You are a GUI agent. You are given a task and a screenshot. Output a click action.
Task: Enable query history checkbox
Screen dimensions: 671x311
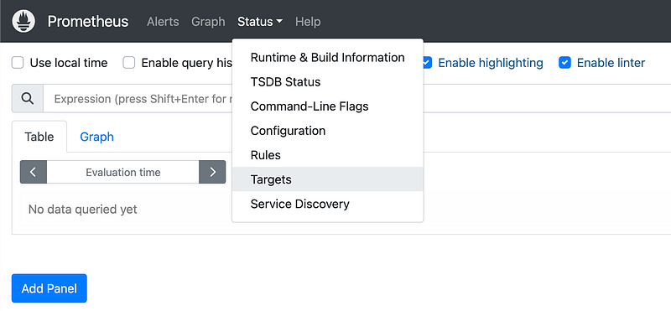(x=129, y=63)
